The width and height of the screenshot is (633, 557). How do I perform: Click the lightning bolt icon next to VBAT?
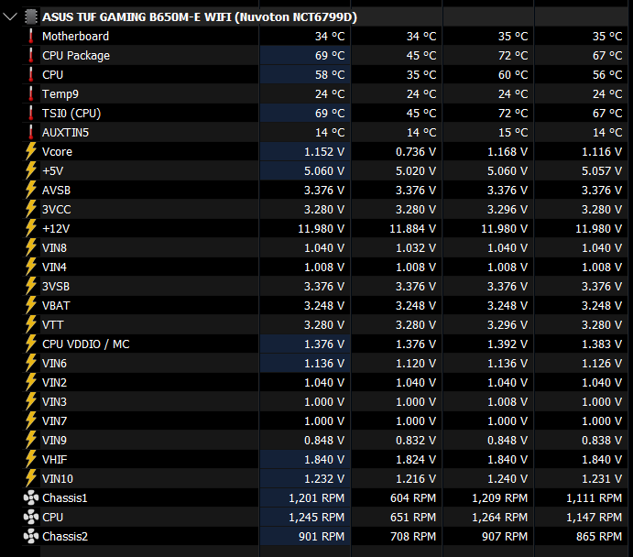[30, 306]
